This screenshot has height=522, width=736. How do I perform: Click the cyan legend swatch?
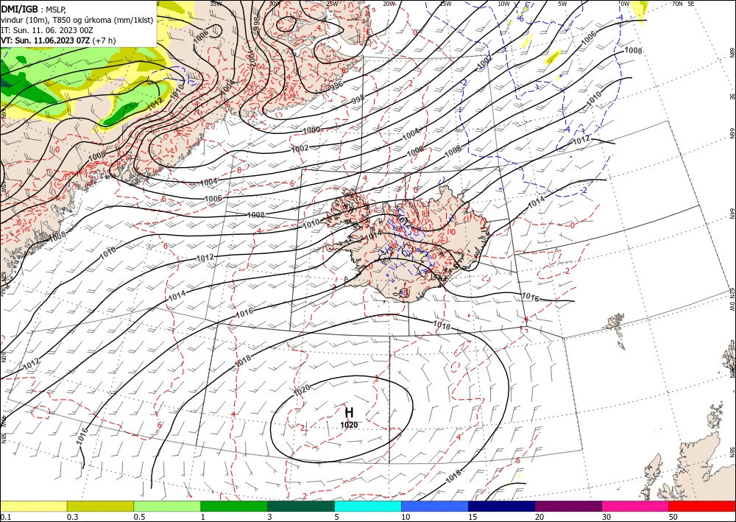tap(368, 506)
